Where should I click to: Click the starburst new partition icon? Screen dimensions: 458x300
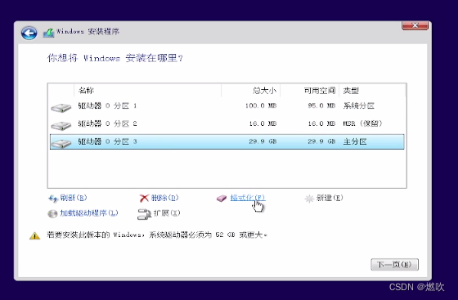(309, 199)
